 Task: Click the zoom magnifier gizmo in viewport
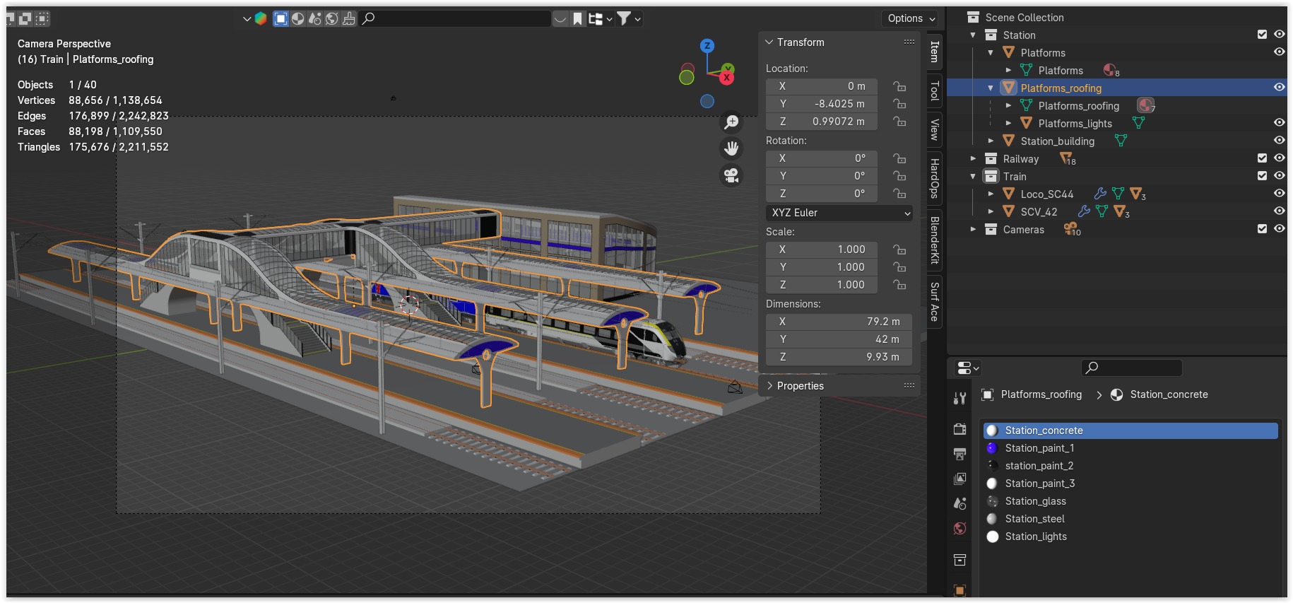click(731, 122)
